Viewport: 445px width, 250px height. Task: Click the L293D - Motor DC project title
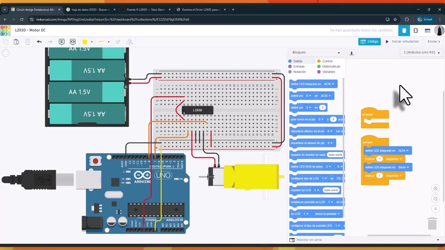click(x=30, y=31)
